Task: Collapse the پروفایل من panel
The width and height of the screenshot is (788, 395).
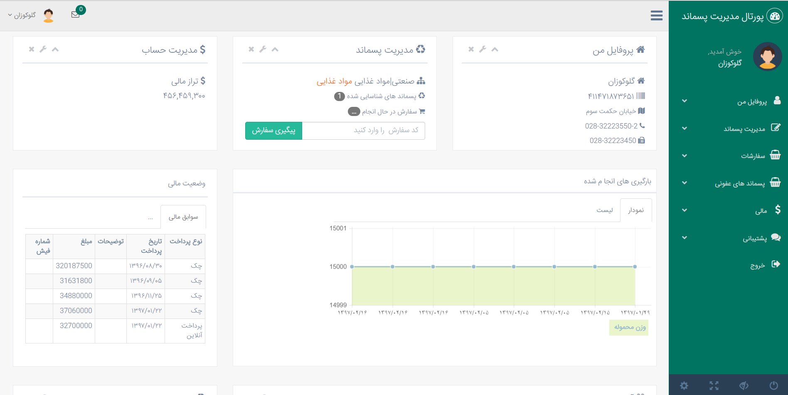Action: 495,49
